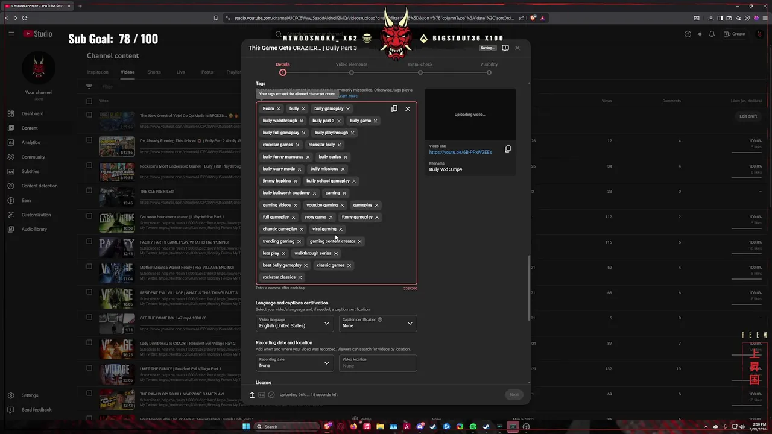Open the hamburger menu in Studio
The height and width of the screenshot is (434, 772).
click(x=11, y=34)
